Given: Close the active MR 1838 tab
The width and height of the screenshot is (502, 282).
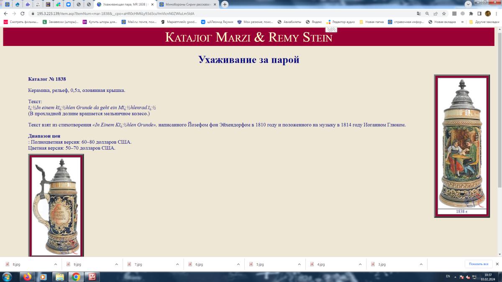Looking at the screenshot, I should (152, 5).
